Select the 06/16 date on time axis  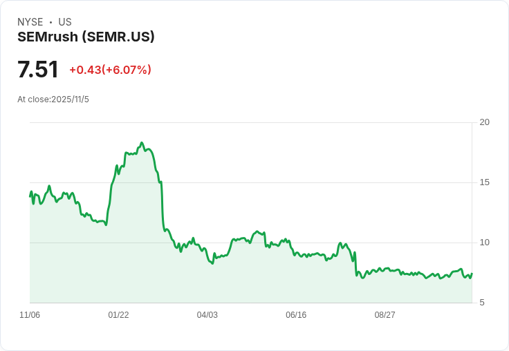tap(296, 315)
